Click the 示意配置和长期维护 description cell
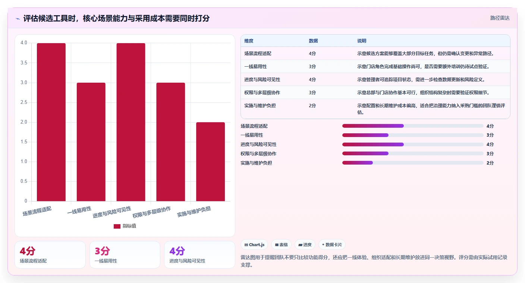The image size is (525, 283). click(x=431, y=109)
